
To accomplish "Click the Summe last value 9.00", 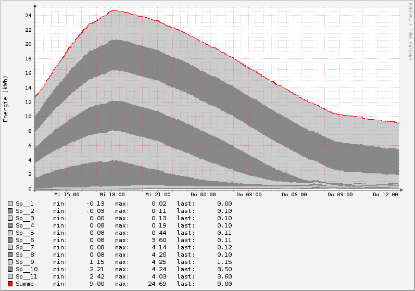I will (x=224, y=284).
